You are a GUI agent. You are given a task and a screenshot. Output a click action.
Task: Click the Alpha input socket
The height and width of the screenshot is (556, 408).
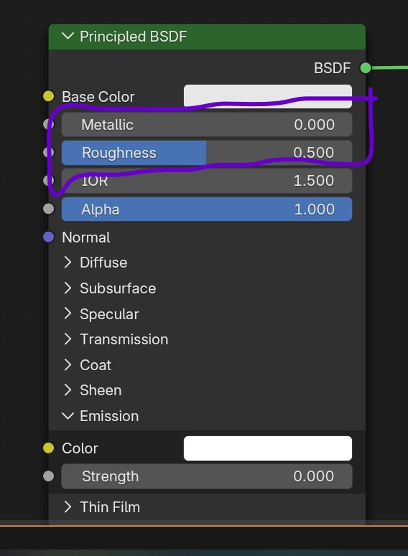pyautogui.click(x=49, y=209)
